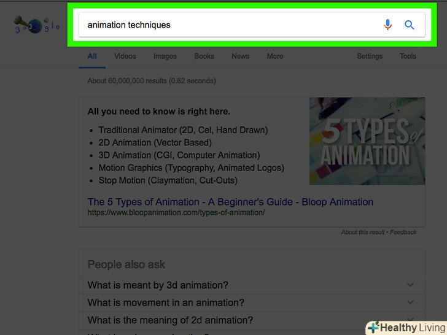This screenshot has width=447, height=335.
Task: Click the "About this result" link
Action: coord(363,233)
